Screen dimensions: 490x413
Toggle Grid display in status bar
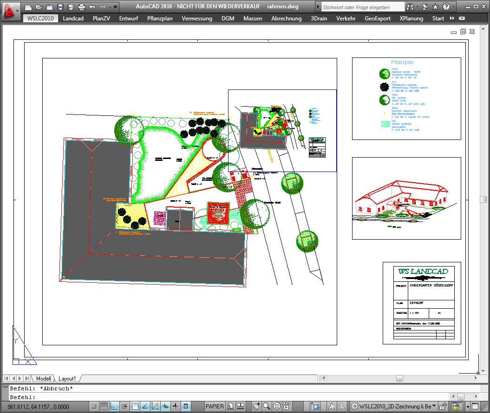click(104, 407)
